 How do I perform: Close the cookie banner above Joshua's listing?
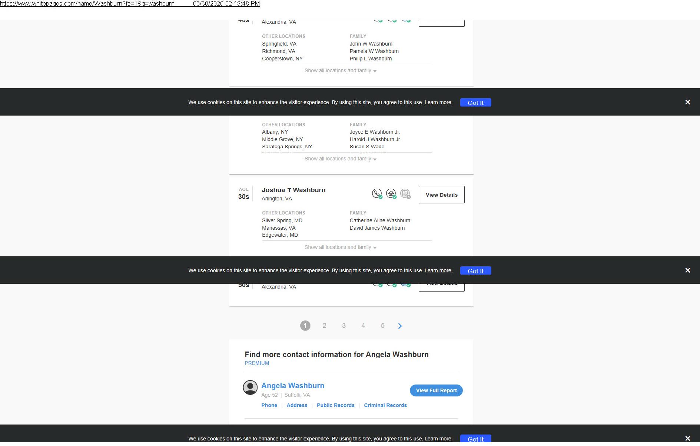(x=687, y=102)
